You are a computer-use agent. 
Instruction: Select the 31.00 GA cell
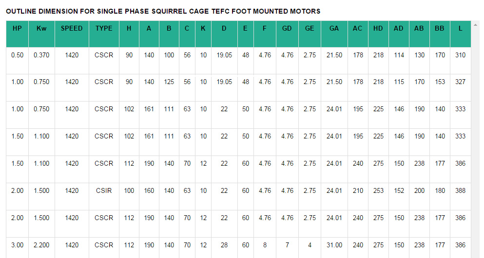click(x=334, y=245)
